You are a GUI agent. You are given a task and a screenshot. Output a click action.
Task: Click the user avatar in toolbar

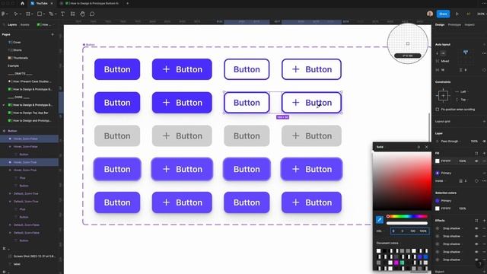[430, 14]
